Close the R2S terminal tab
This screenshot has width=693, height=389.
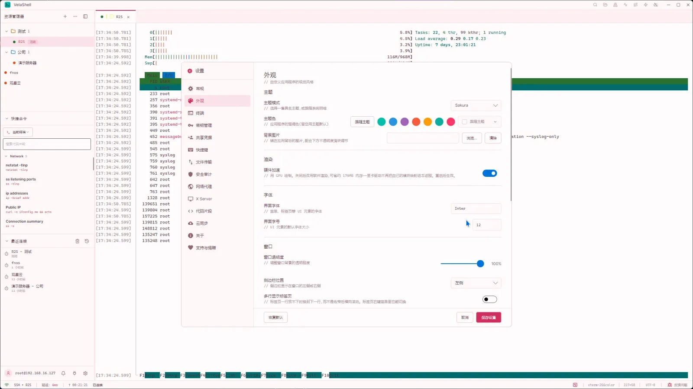128,17
